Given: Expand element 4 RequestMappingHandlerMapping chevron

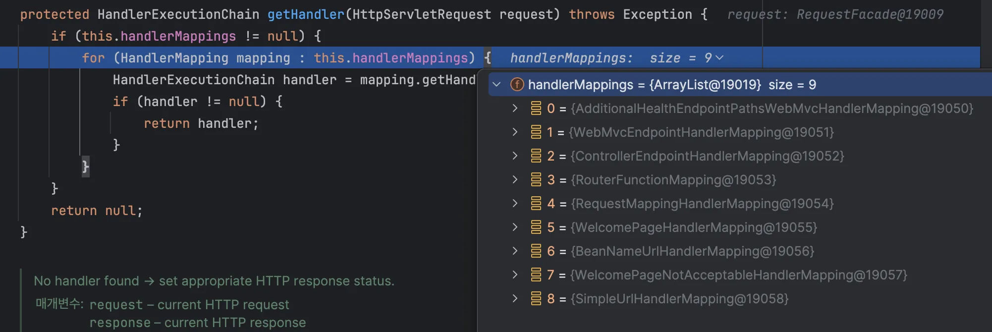Looking at the screenshot, I should pos(515,204).
